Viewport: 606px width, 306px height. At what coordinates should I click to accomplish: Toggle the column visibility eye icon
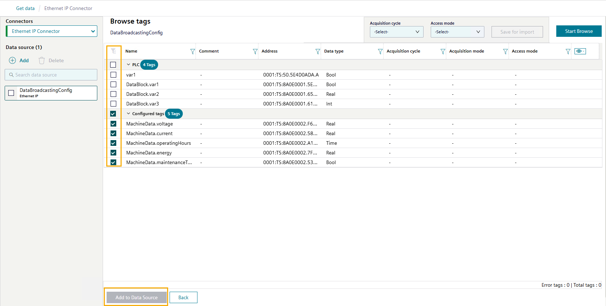pos(580,51)
